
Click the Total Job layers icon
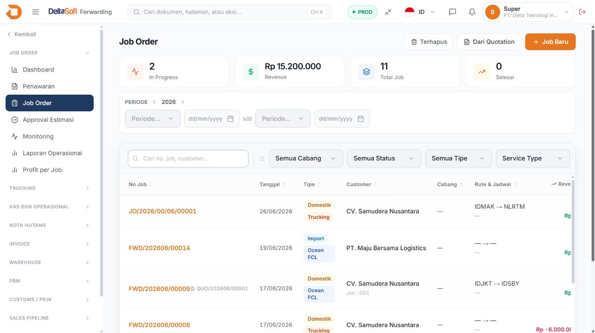(x=366, y=72)
